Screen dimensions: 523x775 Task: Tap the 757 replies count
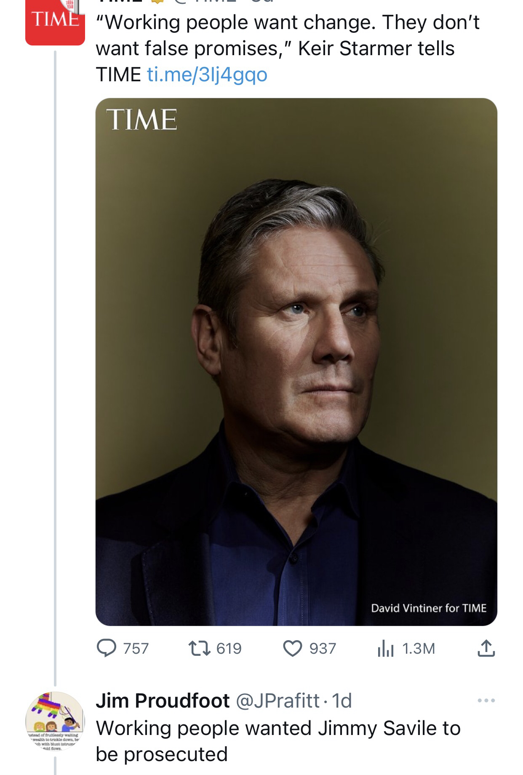136,648
